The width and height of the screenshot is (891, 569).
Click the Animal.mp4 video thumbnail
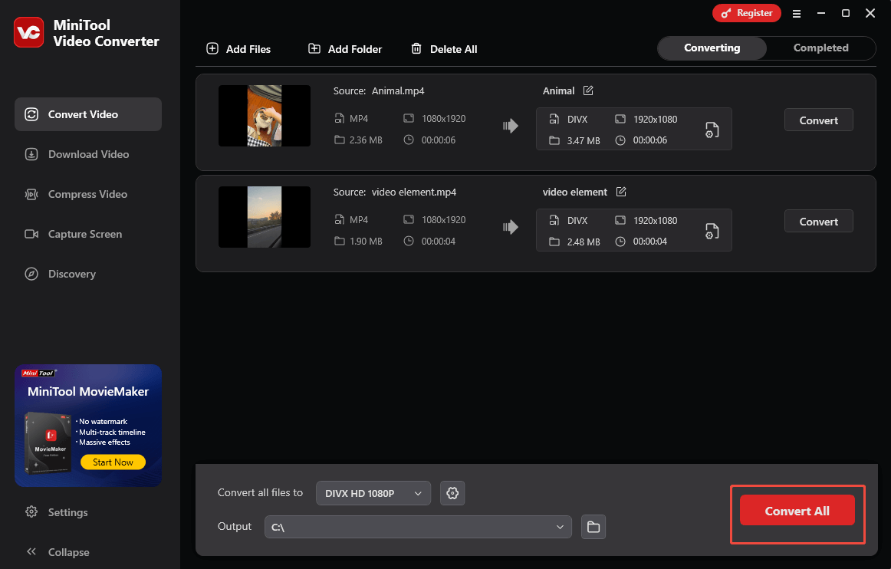click(264, 116)
